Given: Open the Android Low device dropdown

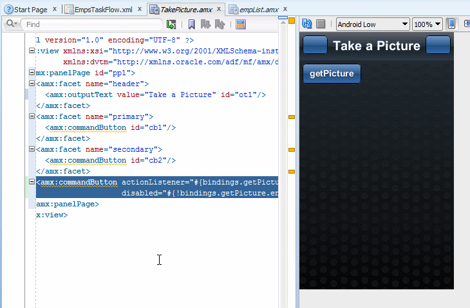Looking at the screenshot, I should click(x=373, y=24).
